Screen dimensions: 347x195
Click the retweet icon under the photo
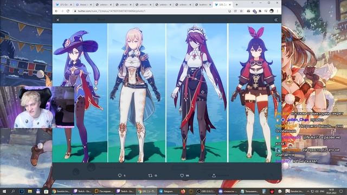pos(150,175)
